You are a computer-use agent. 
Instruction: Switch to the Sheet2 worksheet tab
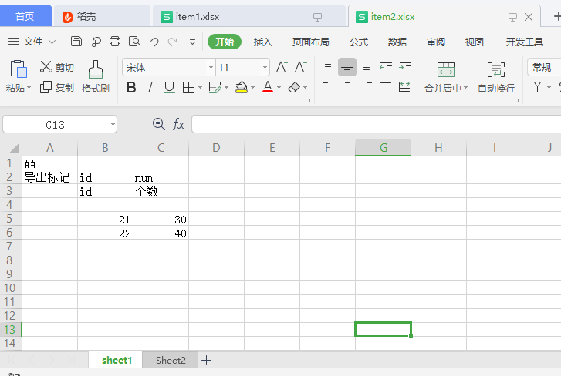[171, 360]
